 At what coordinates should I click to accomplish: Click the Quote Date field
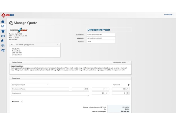tap(101, 35)
